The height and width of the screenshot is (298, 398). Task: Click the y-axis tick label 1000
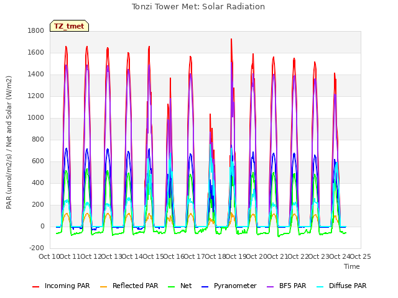[36, 118]
